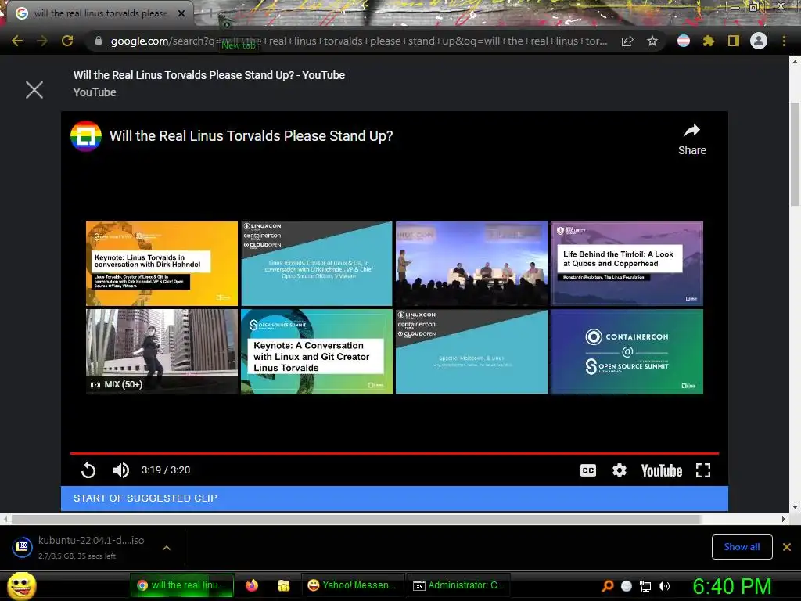
Task: Open the LinuxCon 'Linus Torvalds, Creator of Linux & Git' thumbnail
Action: point(316,263)
